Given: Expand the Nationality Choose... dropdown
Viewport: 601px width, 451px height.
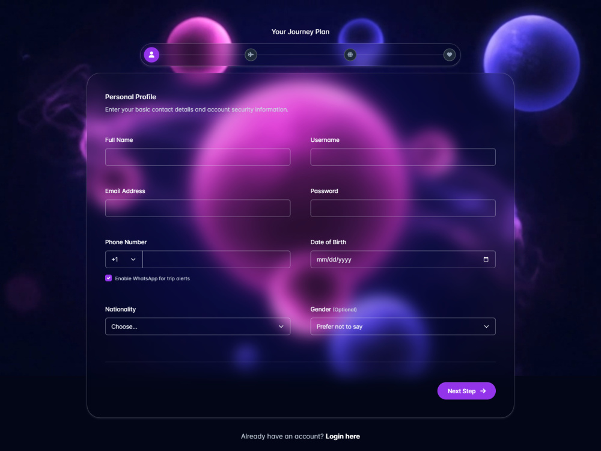Looking at the screenshot, I should click(x=198, y=327).
